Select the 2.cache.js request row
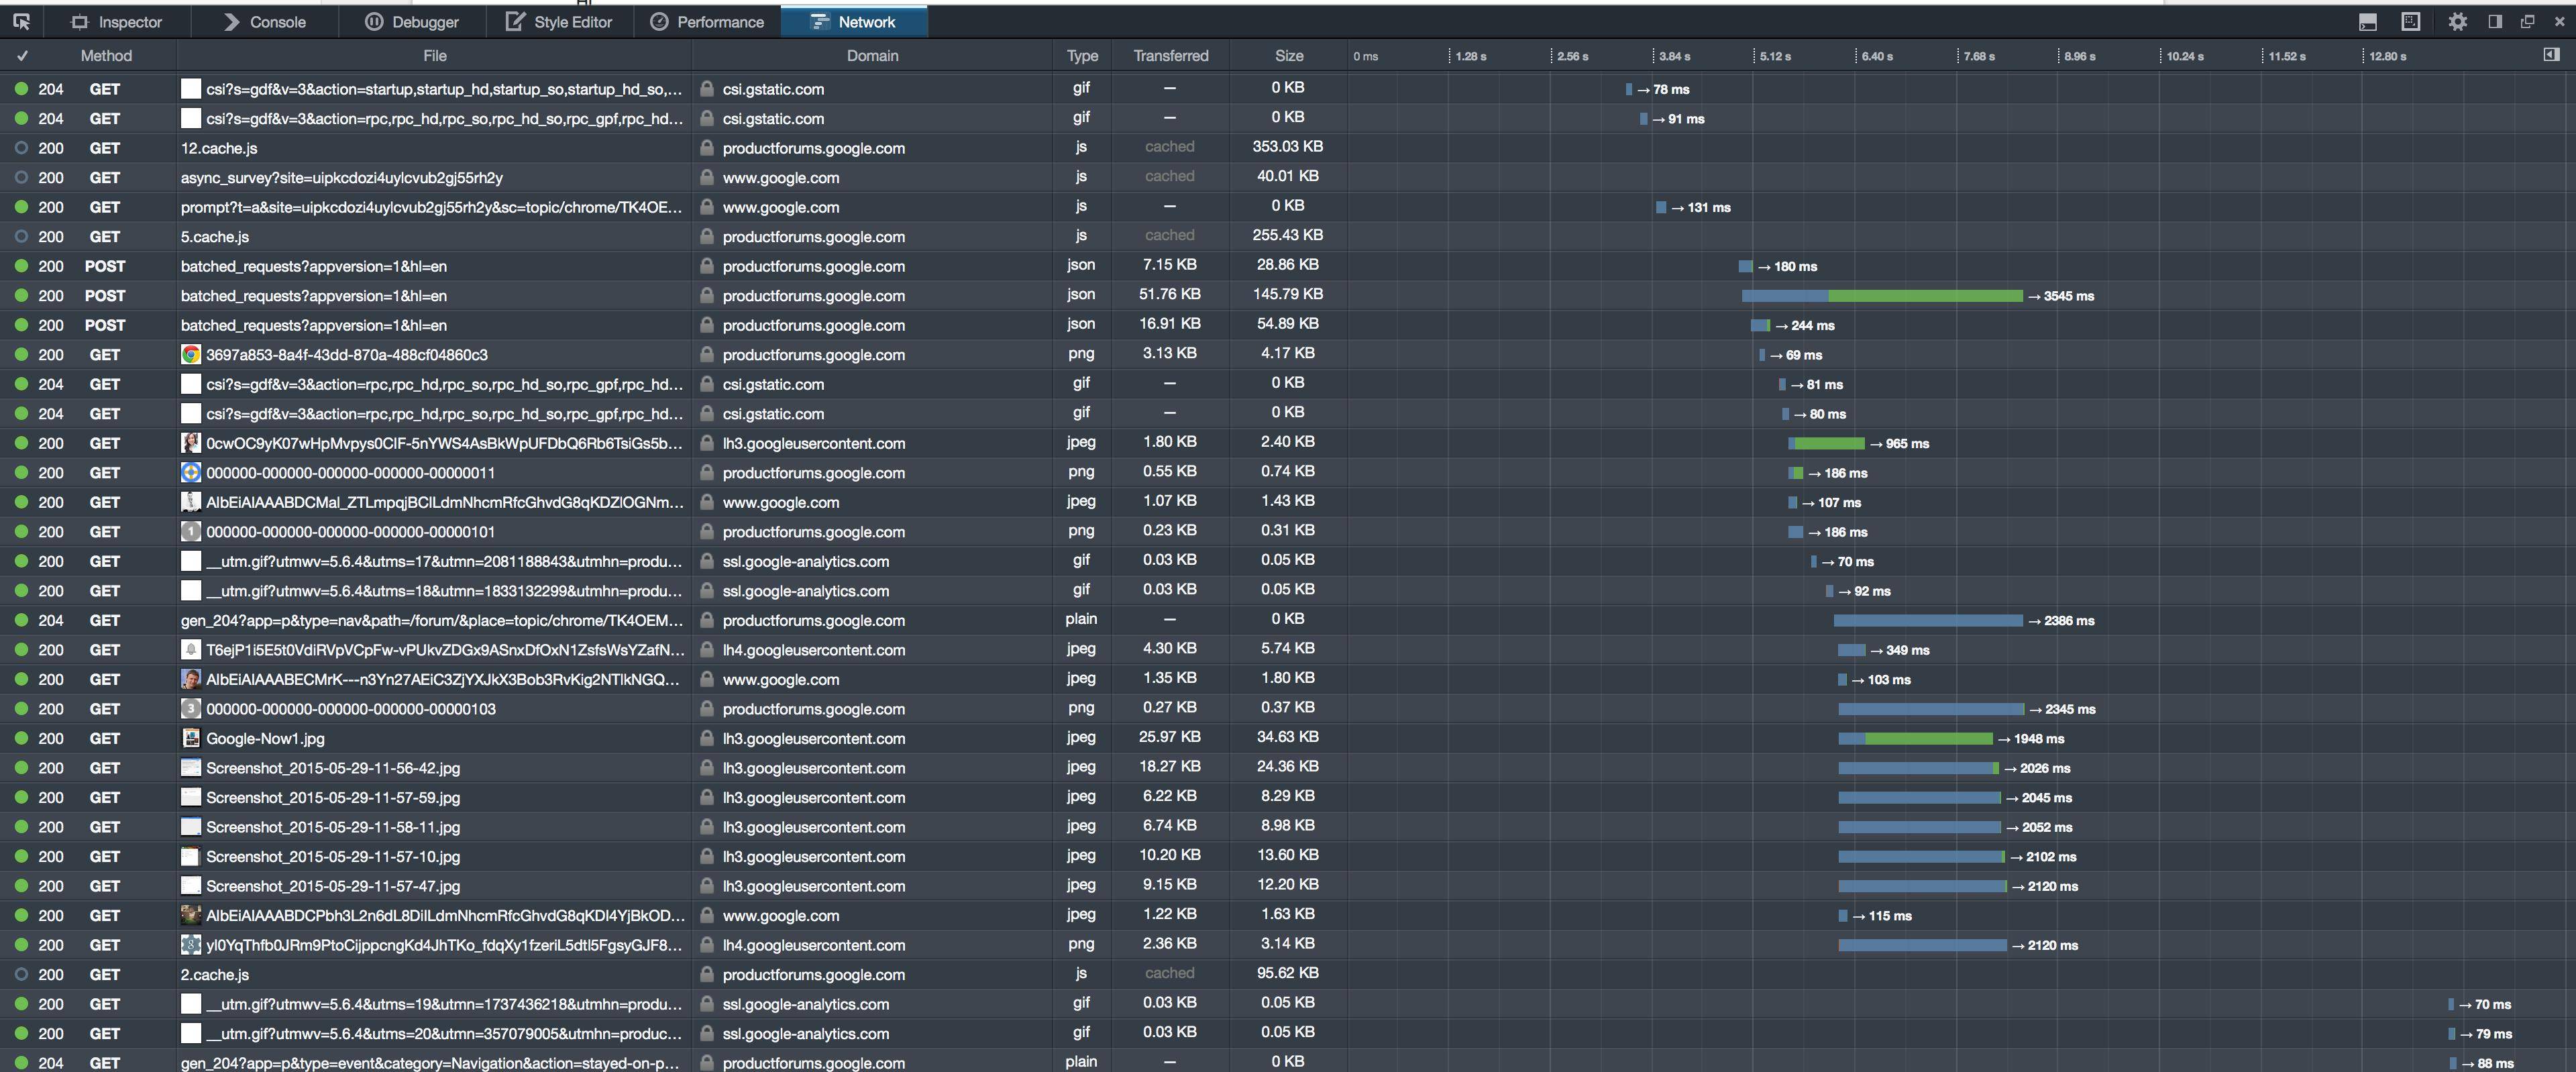The image size is (2576, 1072). (x=1288, y=974)
